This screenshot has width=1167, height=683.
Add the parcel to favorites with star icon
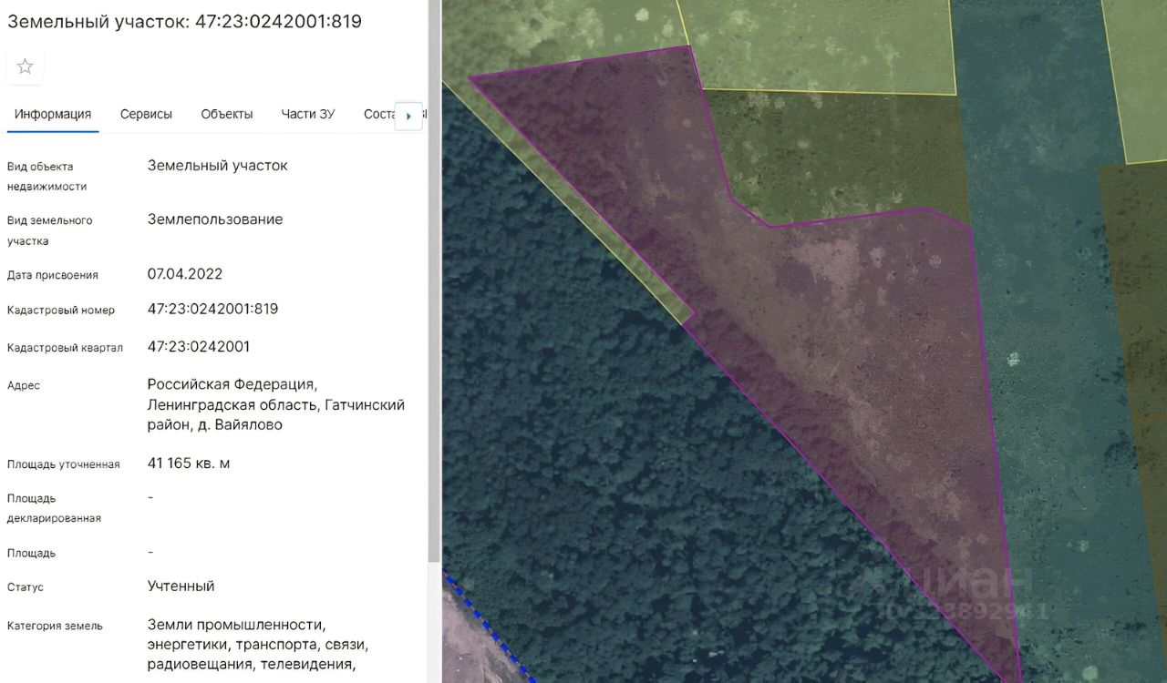25,66
